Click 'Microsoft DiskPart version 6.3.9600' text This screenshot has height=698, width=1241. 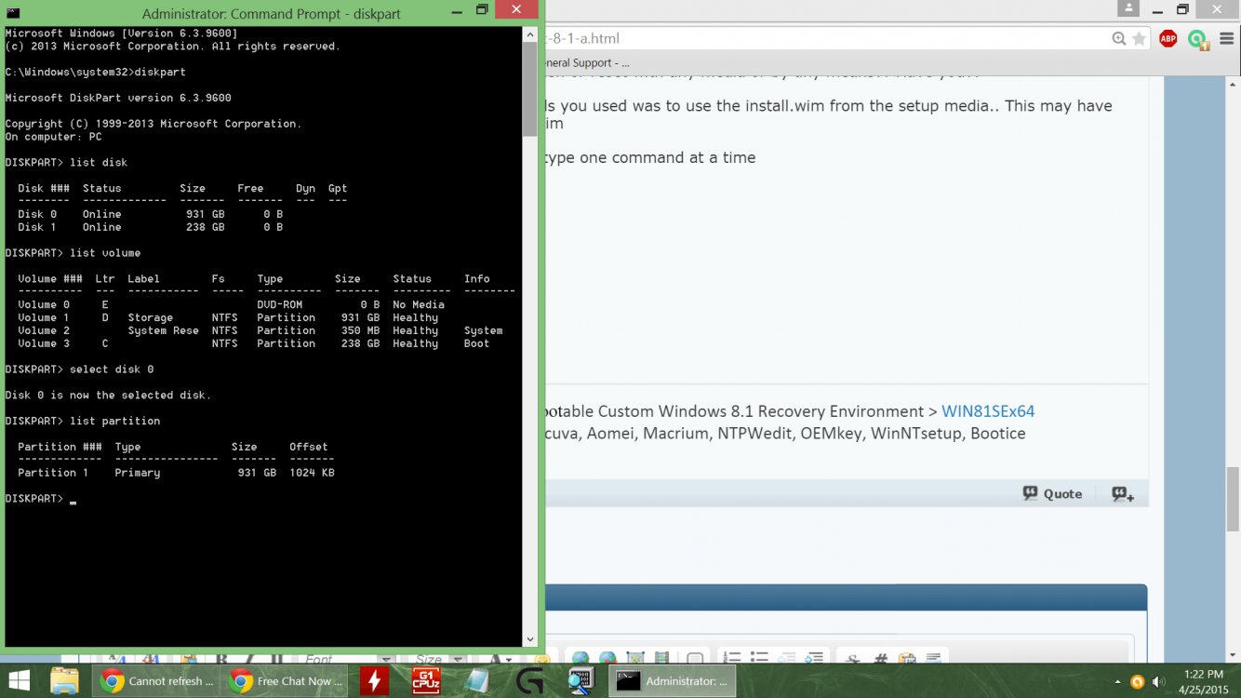click(x=118, y=98)
